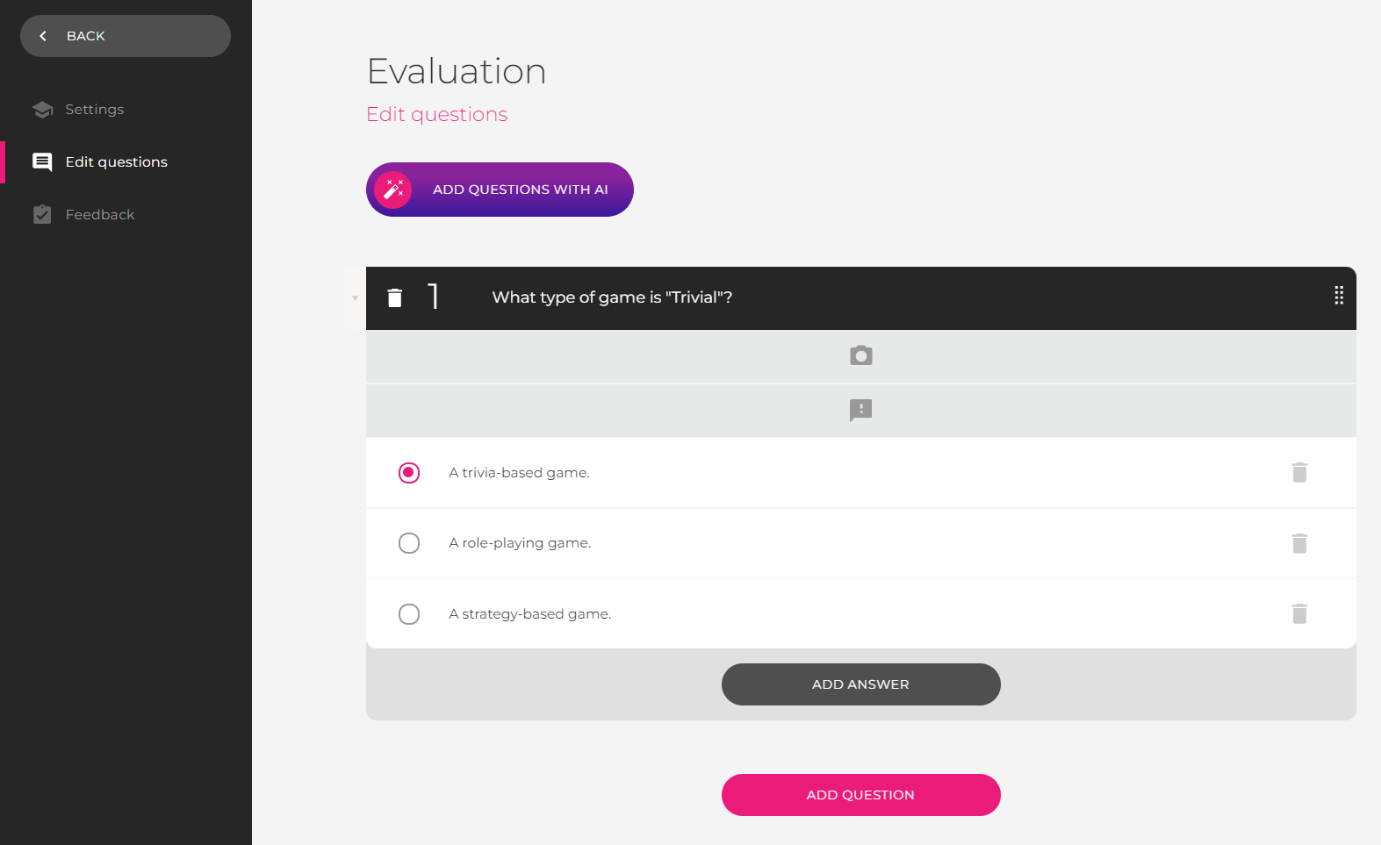The image size is (1381, 845).
Task: Select "A trivia-based game." radio button
Action: click(x=409, y=473)
